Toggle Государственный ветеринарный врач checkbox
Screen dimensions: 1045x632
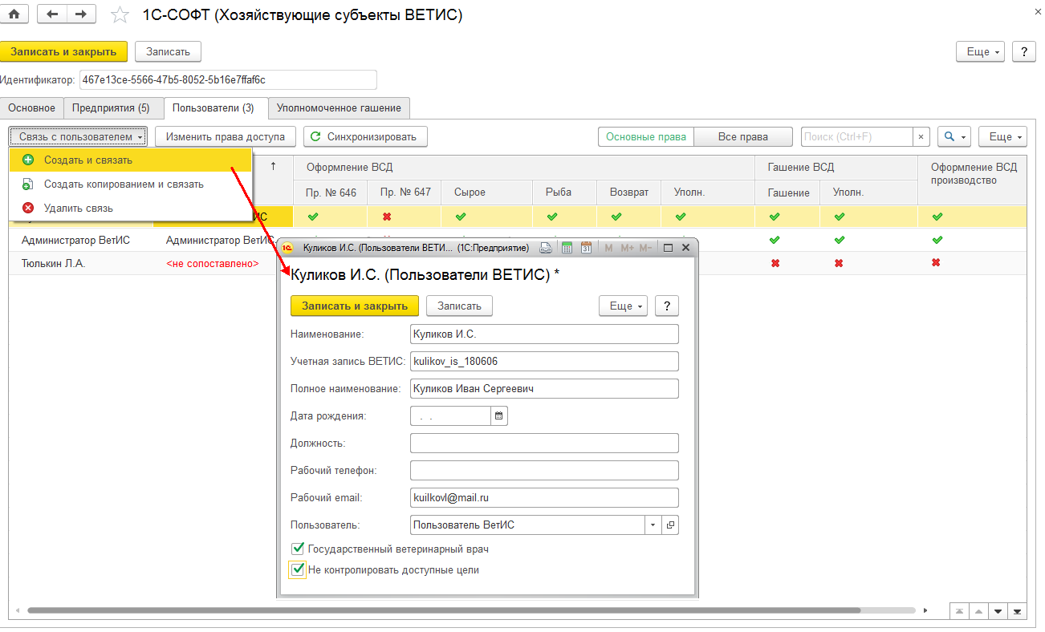coord(298,549)
